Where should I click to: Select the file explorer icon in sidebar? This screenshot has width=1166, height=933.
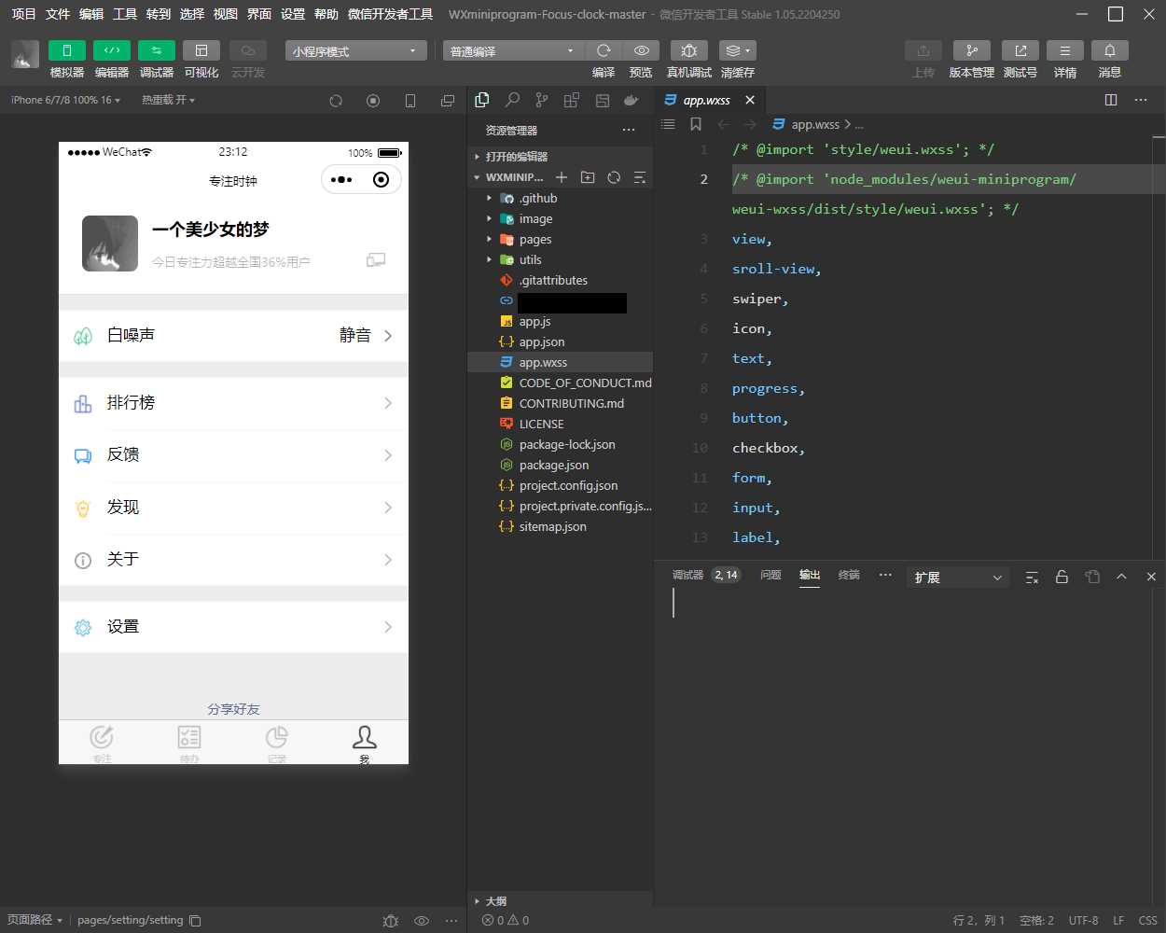[x=482, y=99]
